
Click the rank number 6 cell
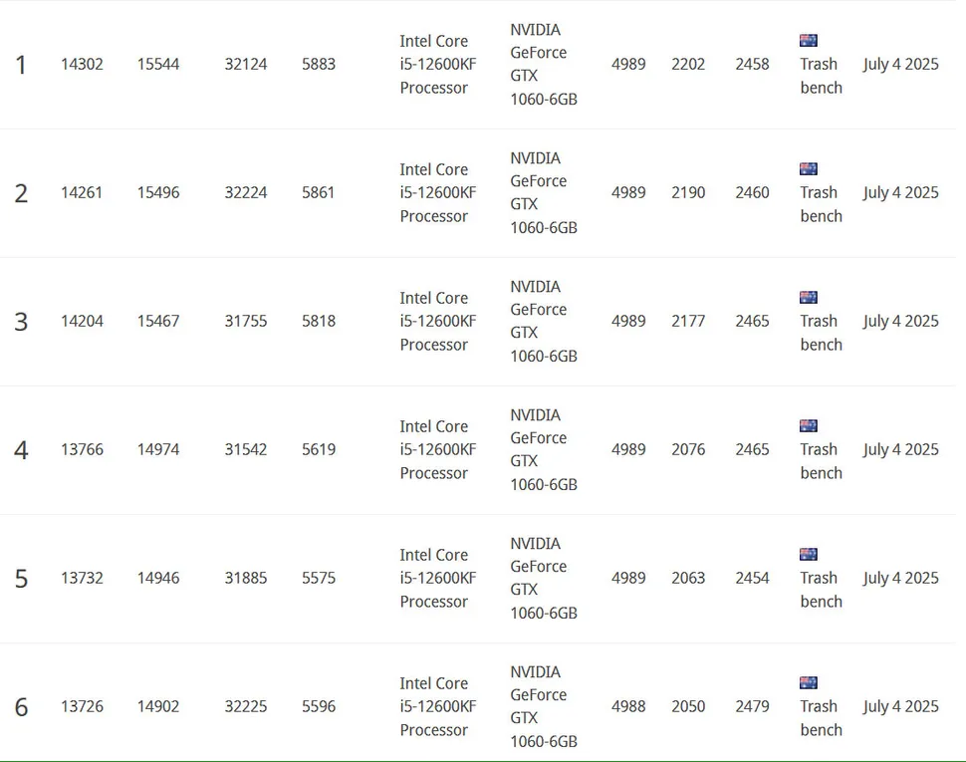[21, 707]
